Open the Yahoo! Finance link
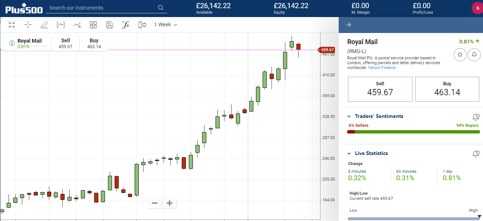 coord(382,67)
